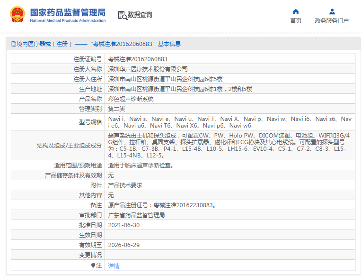The height and width of the screenshot is (276, 361).
Task: Click the 生产地址 row label
Action: click(x=90, y=89)
